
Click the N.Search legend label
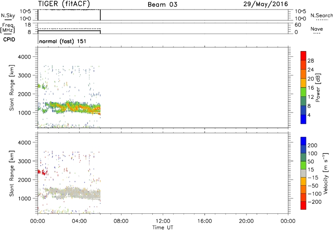click(321, 15)
